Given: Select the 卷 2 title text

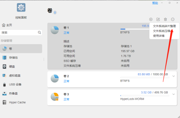Looking at the screenshot, I should coord(66,76).
